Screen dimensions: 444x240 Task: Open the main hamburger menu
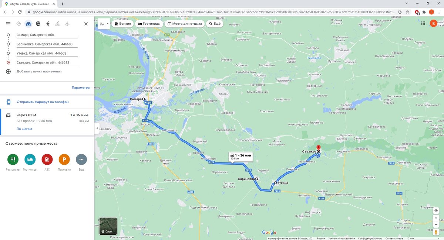(x=8, y=24)
